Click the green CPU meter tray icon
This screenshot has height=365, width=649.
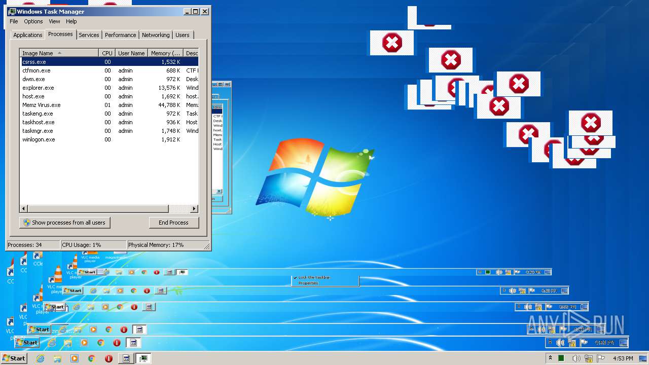(562, 358)
